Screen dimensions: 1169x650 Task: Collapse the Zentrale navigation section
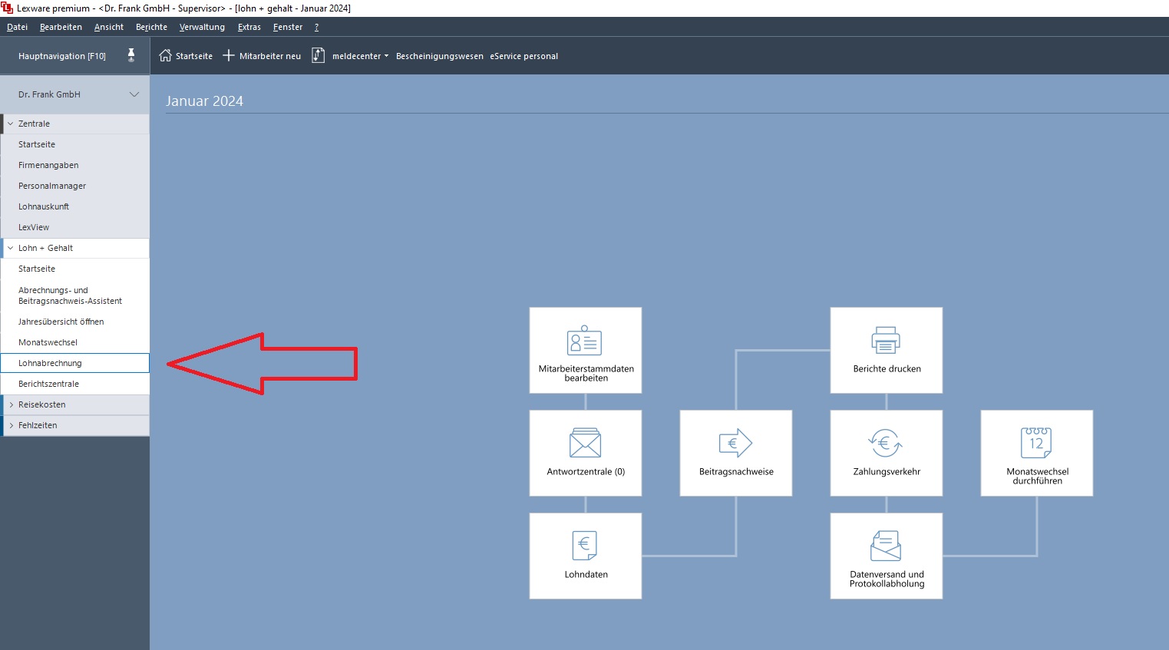pyautogui.click(x=11, y=124)
